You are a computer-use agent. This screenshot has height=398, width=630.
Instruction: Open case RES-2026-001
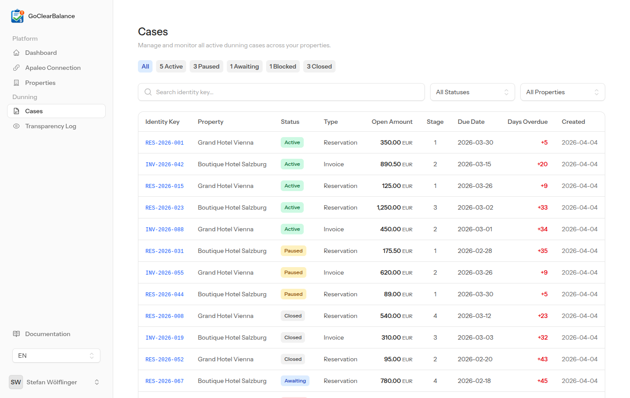(164, 143)
